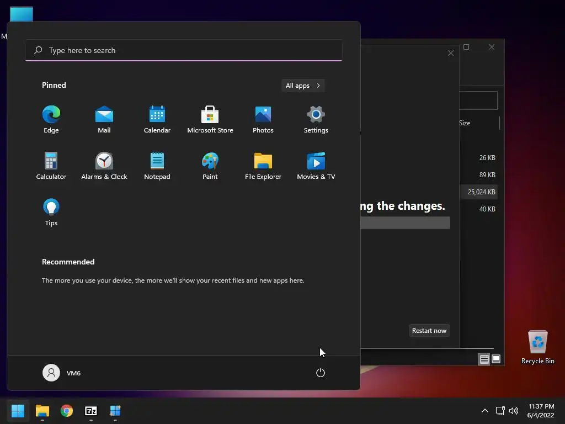This screenshot has width=565, height=424.
Task: Close the restart prompt dialog
Action: pyautogui.click(x=451, y=54)
